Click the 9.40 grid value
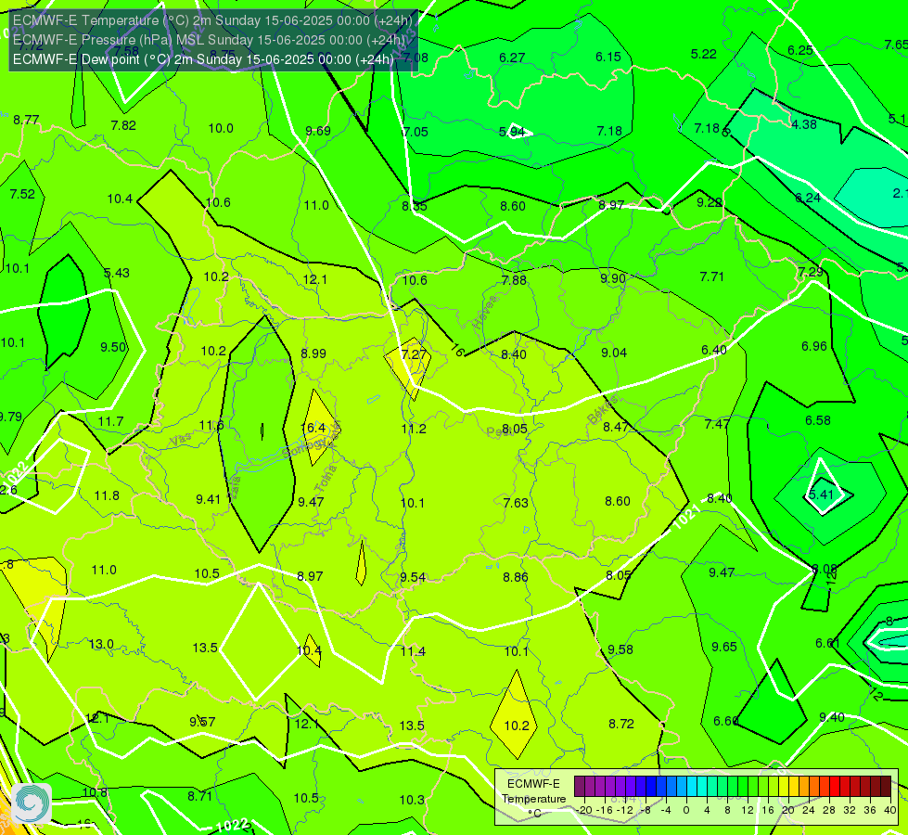Screen dimensions: 908x835 [832, 717]
